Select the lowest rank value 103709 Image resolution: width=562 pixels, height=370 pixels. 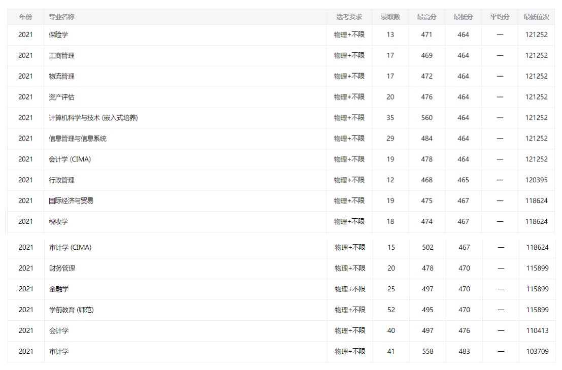(537, 351)
